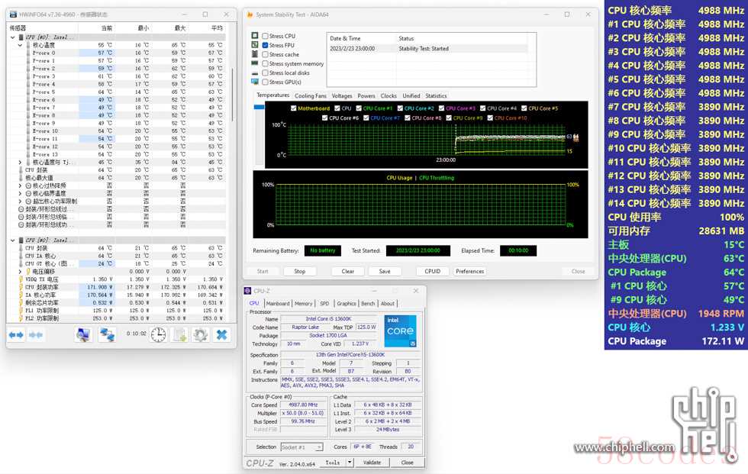
Task: Open HWiNFO sensor settings gear icon
Action: click(200, 335)
